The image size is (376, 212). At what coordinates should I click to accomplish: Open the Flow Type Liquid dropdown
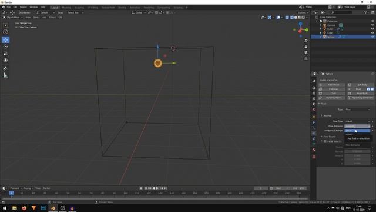358,121
